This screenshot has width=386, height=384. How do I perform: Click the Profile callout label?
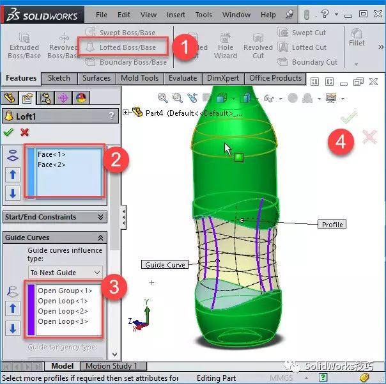click(x=332, y=224)
